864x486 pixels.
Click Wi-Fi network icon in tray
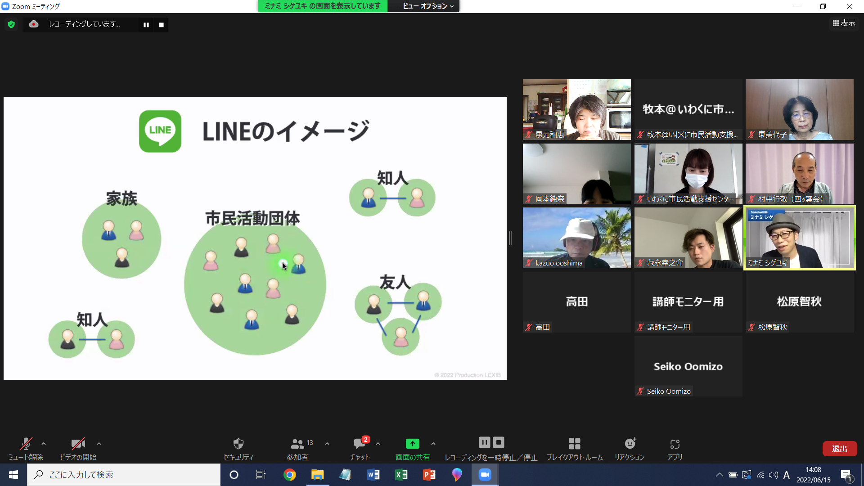[x=760, y=475]
